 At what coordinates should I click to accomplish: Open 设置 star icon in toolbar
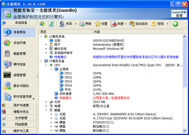click(98, 24)
